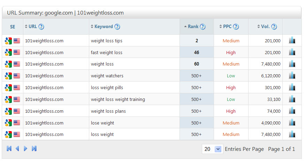
Task: Click 101weightloss.com URL in fast weight loss row
Action: click(x=44, y=52)
